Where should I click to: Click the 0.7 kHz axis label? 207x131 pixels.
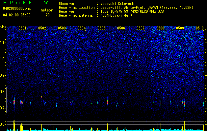pos(3,108)
